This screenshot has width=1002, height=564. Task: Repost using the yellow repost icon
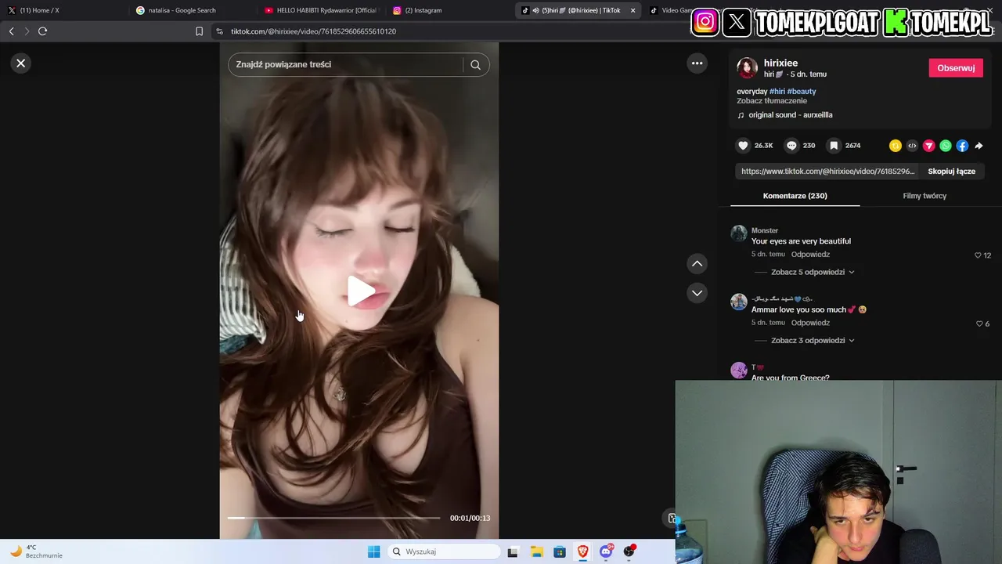point(896,146)
